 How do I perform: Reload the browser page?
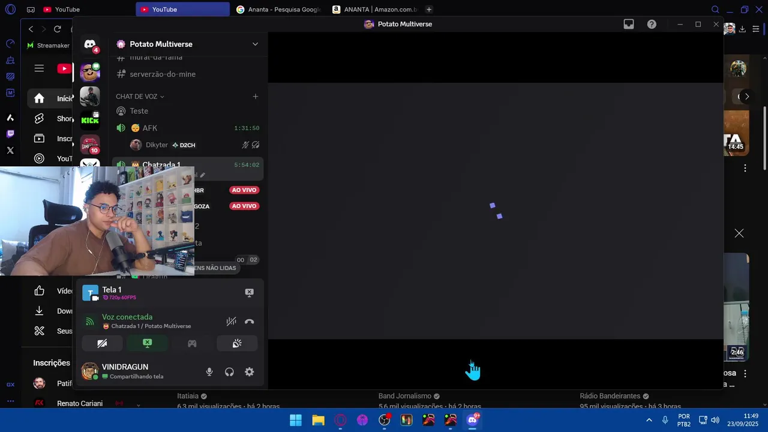pyautogui.click(x=57, y=29)
